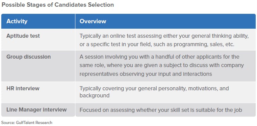The height and width of the screenshot is (126, 257).
Task: Click the word 'background' in HR row
Action: (95, 95)
